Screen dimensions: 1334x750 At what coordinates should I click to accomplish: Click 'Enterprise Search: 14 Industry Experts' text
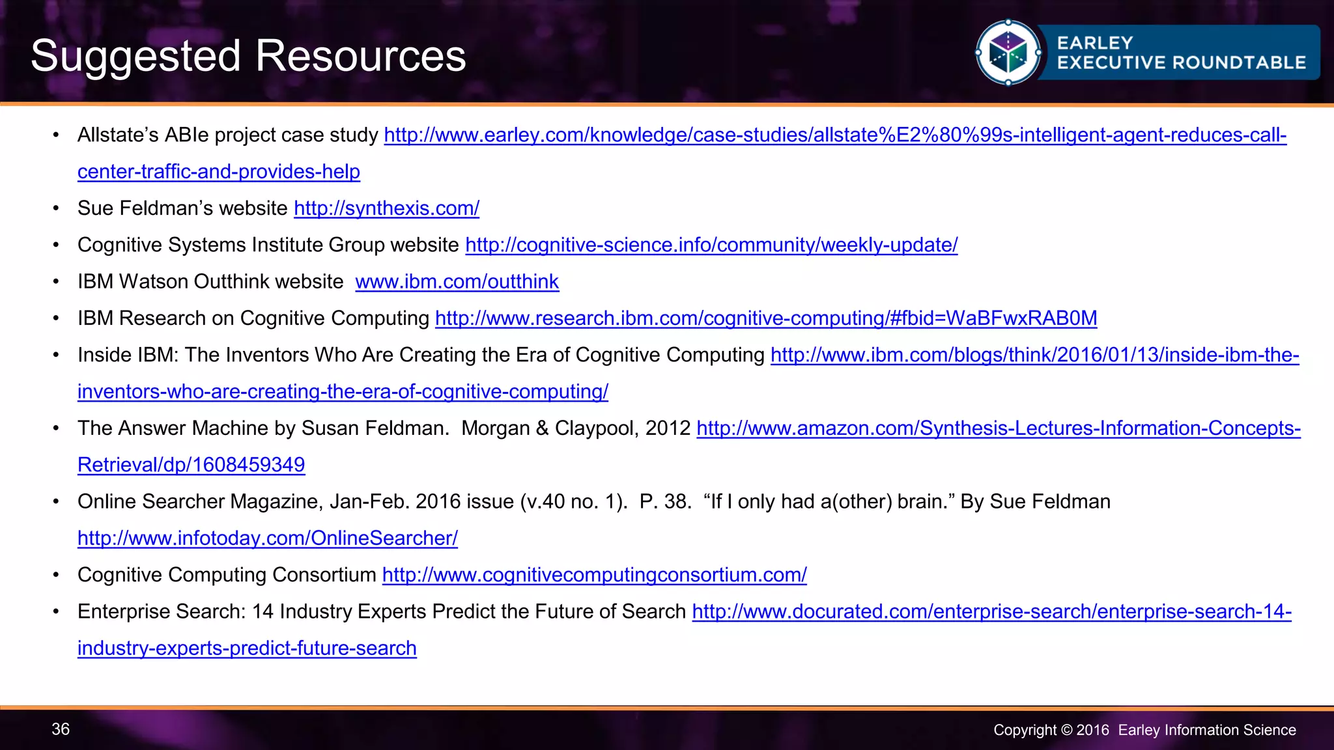(x=382, y=612)
